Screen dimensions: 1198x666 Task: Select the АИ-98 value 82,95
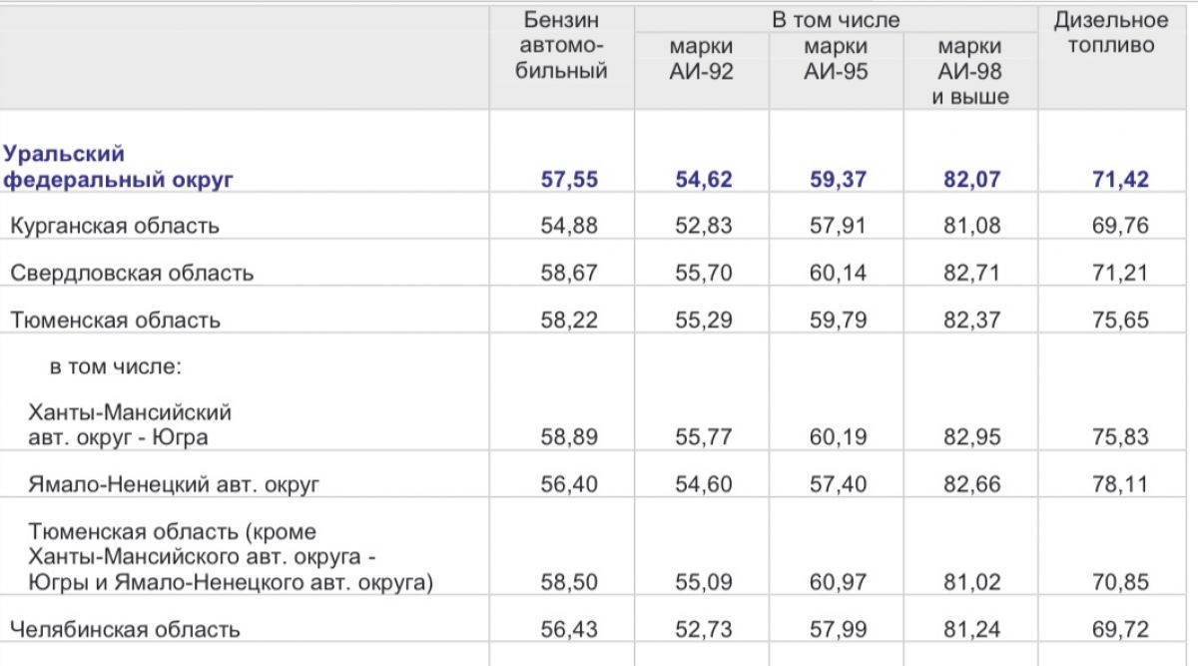[972, 437]
